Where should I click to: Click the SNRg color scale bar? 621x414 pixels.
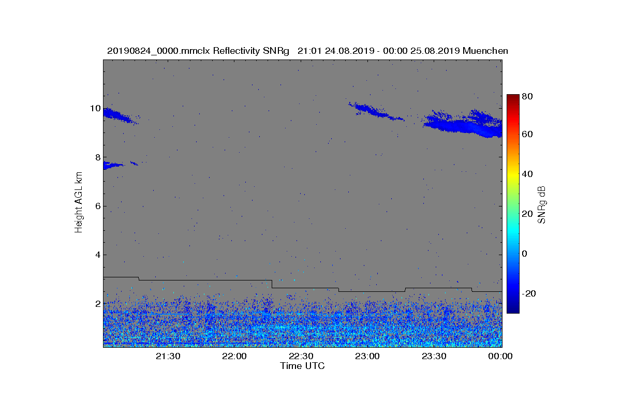513,204
